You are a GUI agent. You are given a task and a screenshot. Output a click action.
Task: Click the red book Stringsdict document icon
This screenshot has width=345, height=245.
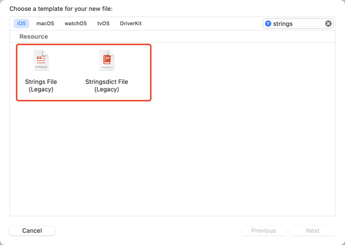pos(106,58)
